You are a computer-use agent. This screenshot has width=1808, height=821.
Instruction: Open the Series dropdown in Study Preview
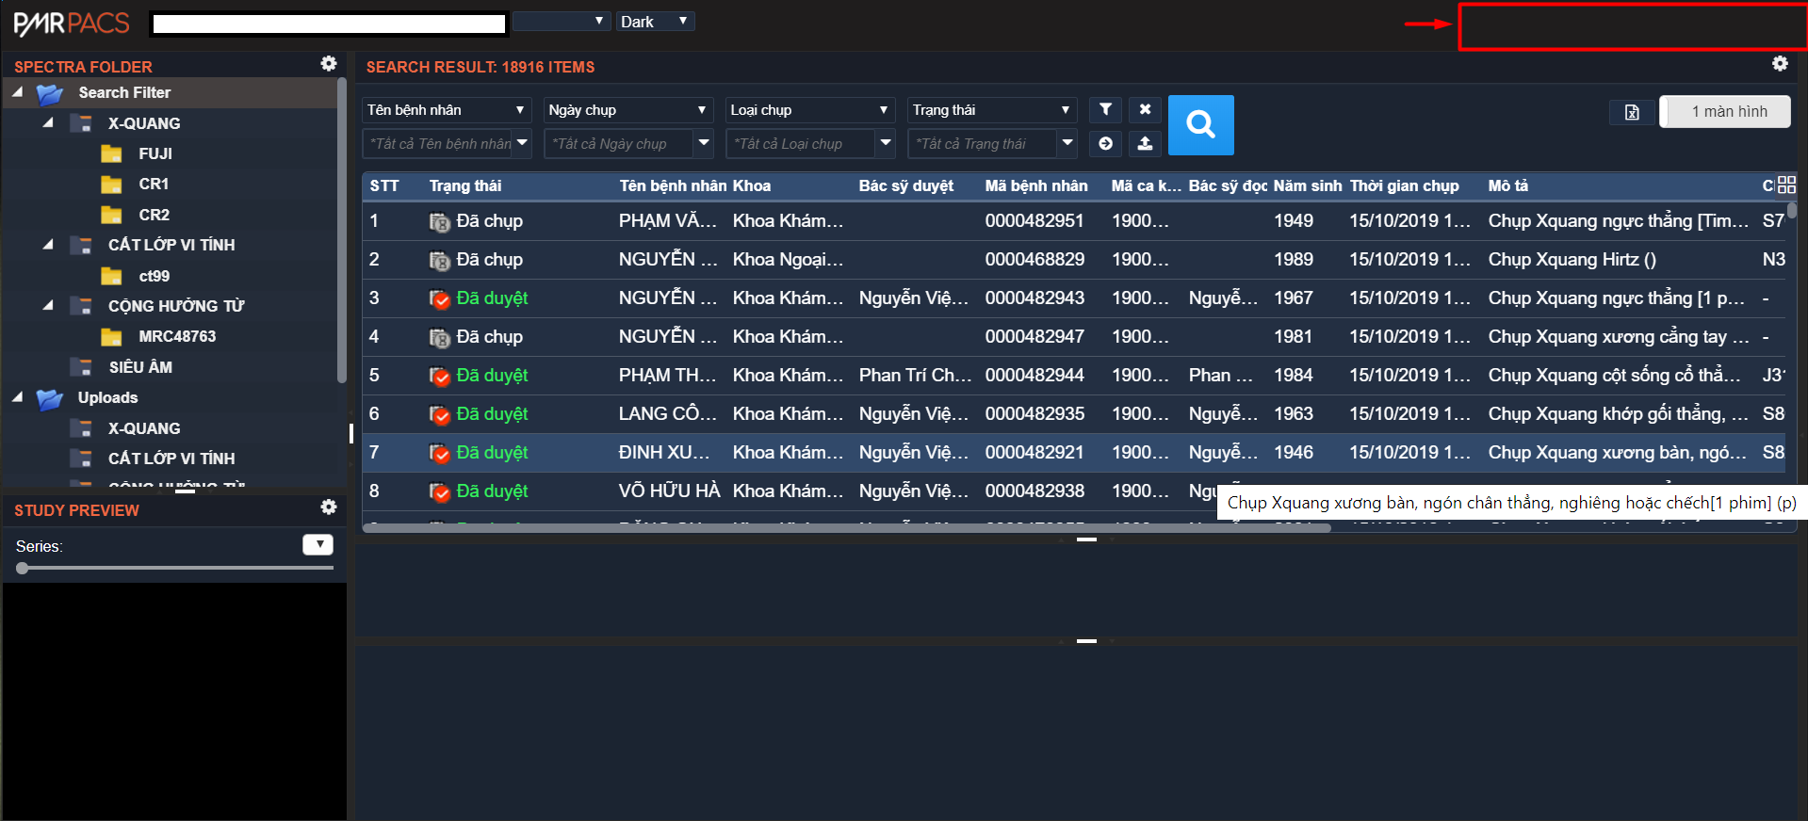(318, 545)
